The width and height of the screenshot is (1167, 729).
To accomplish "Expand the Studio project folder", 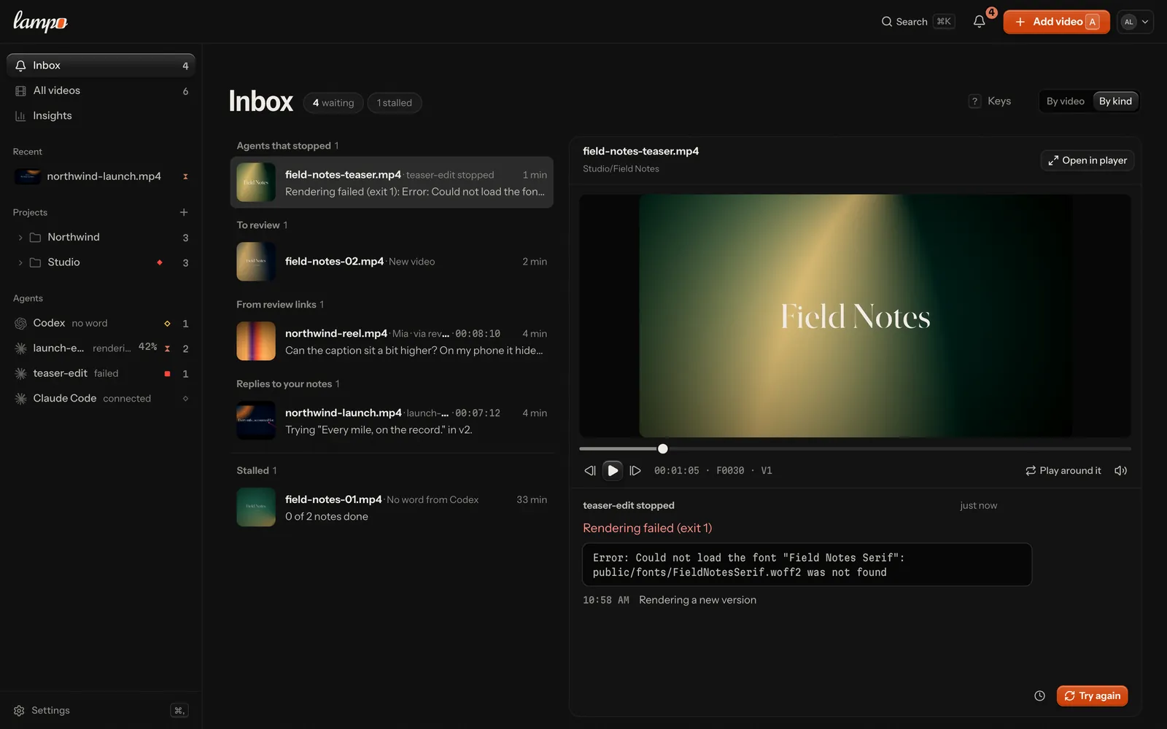I will click(20, 262).
